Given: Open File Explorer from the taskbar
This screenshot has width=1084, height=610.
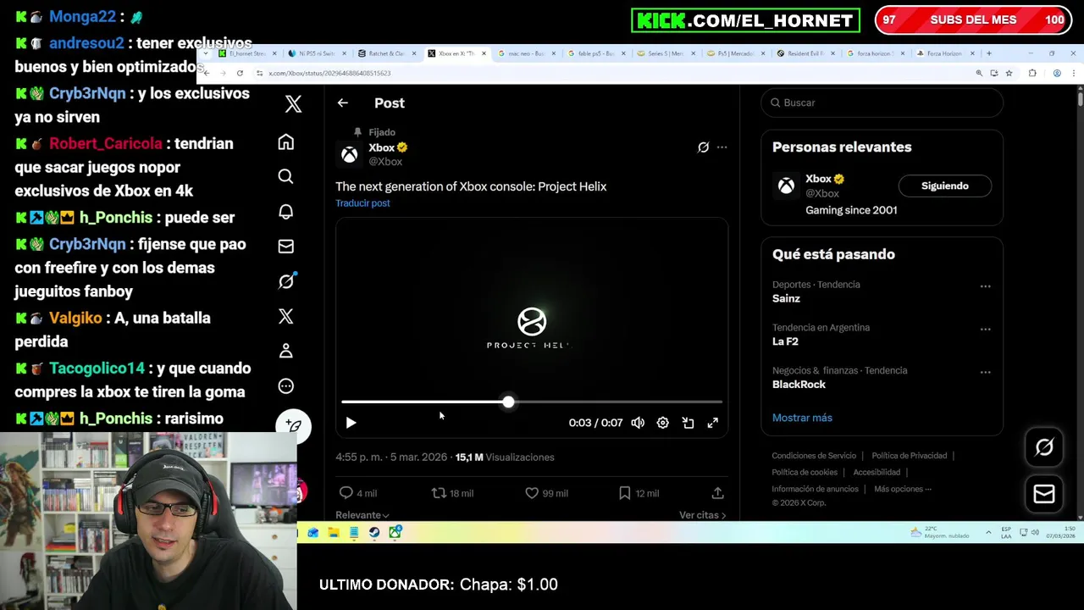Looking at the screenshot, I should [x=334, y=533].
